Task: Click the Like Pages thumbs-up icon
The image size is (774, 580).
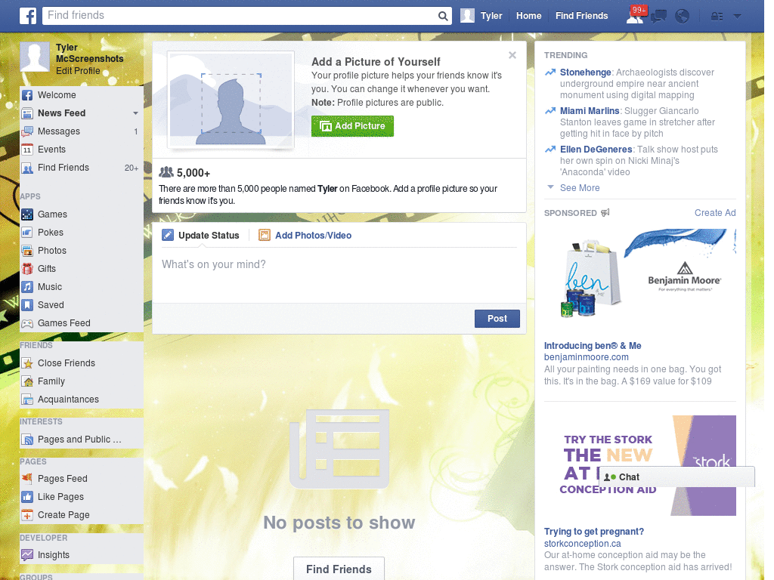Action: (28, 497)
